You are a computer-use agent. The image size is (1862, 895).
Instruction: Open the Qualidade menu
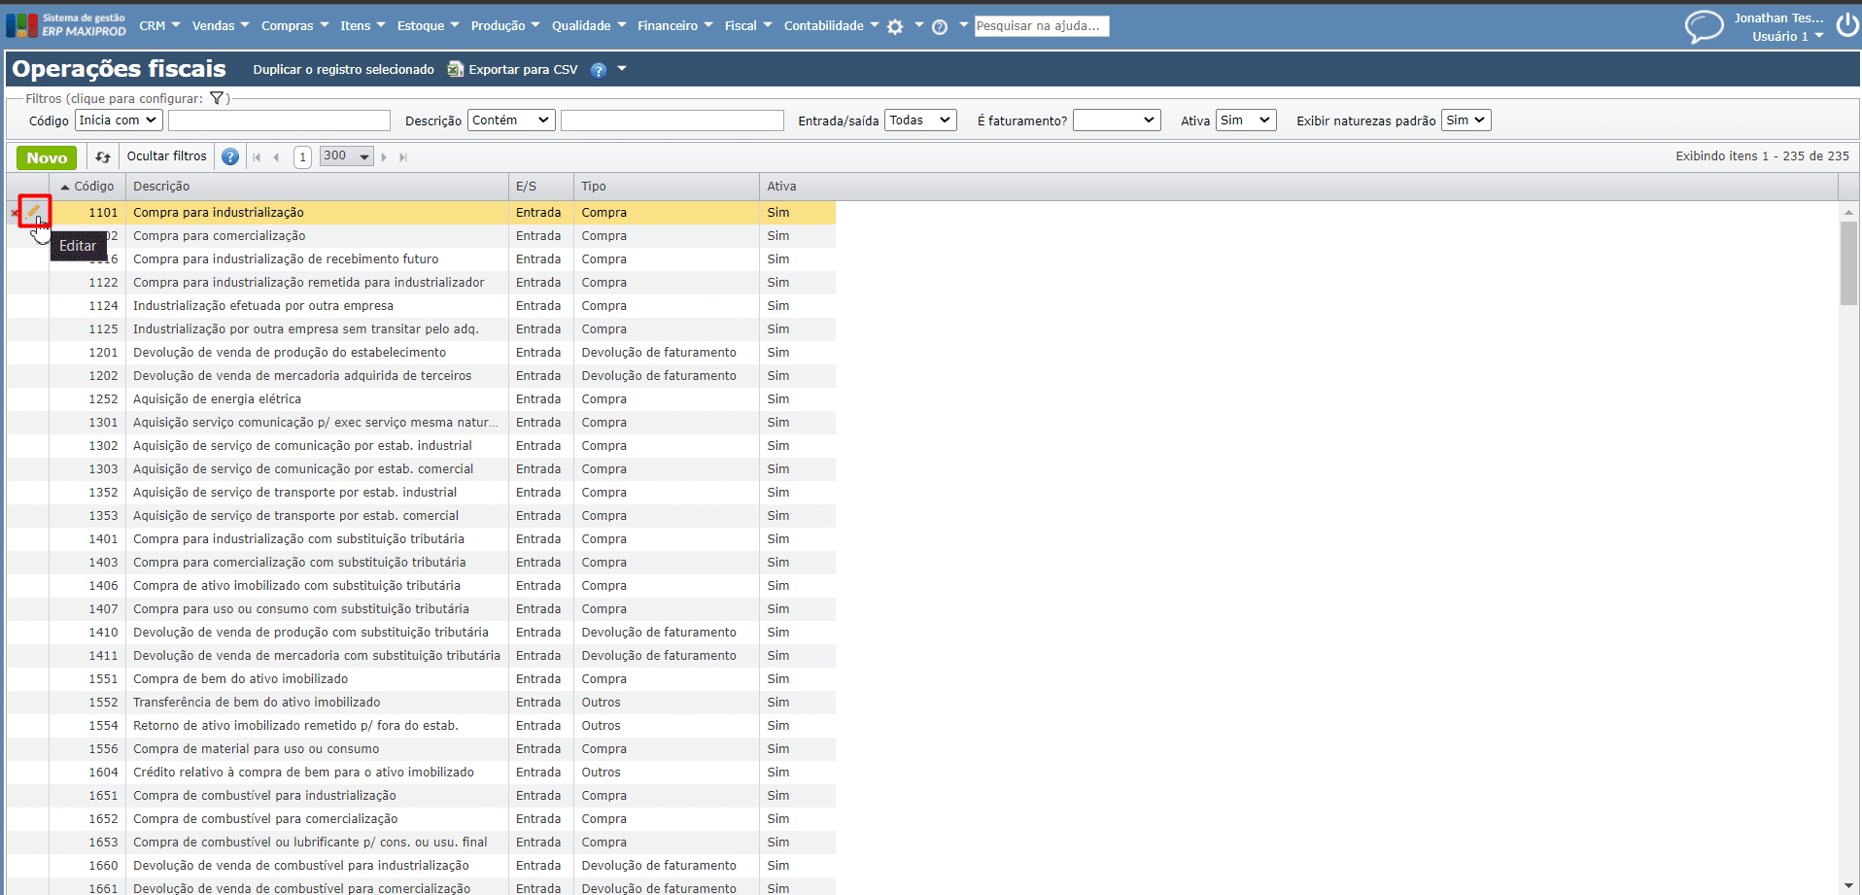click(x=589, y=25)
